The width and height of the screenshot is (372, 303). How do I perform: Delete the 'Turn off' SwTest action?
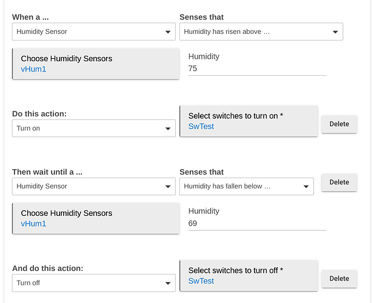pyautogui.click(x=339, y=279)
